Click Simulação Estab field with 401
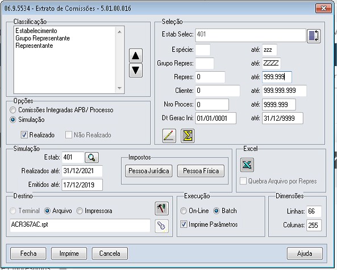The height and width of the screenshot is (270, 337). [73, 158]
